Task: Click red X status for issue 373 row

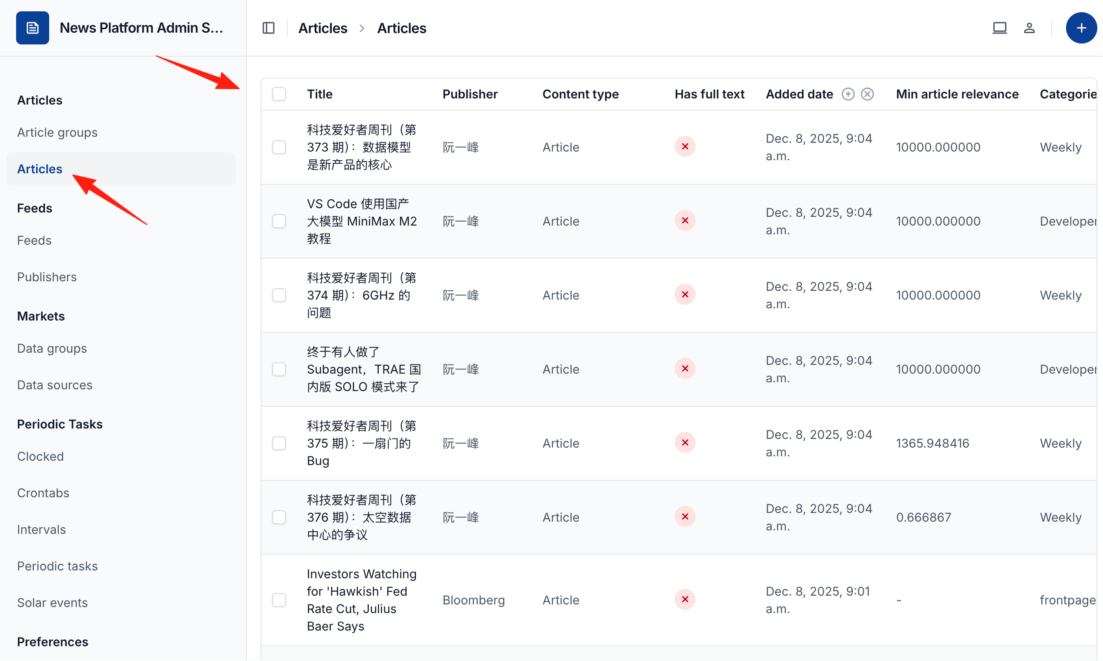Action: (x=685, y=147)
